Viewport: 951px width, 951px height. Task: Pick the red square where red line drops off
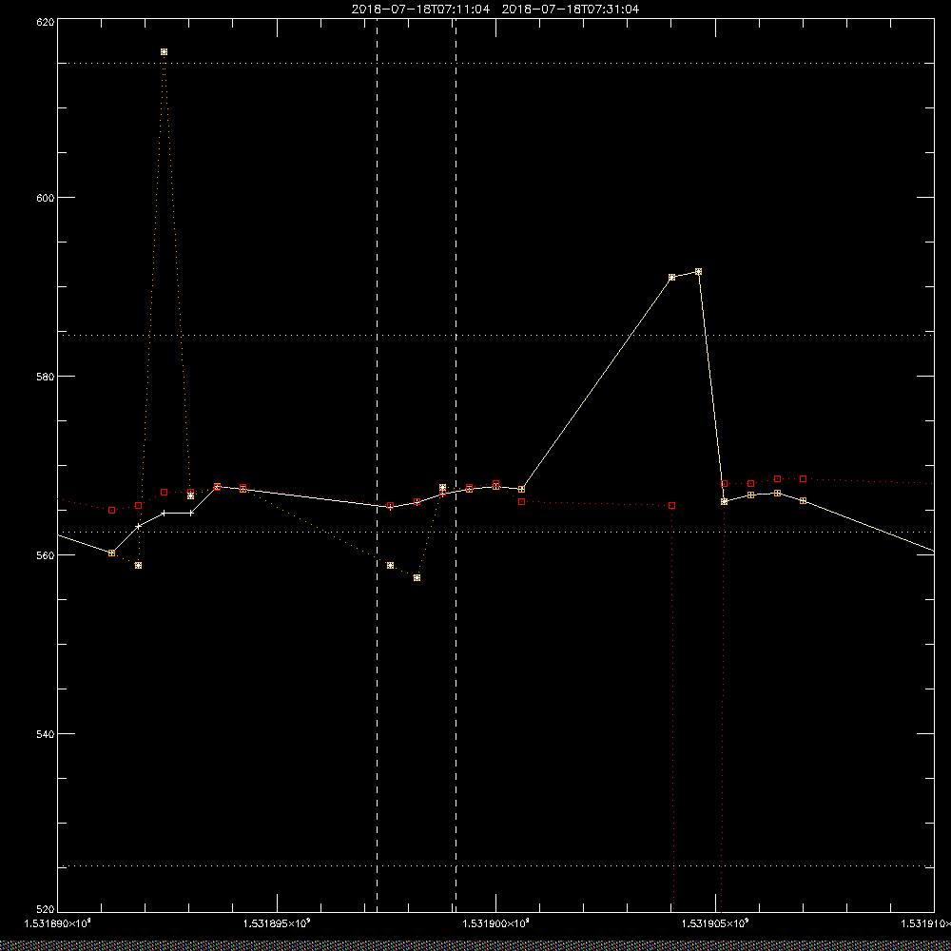(672, 506)
